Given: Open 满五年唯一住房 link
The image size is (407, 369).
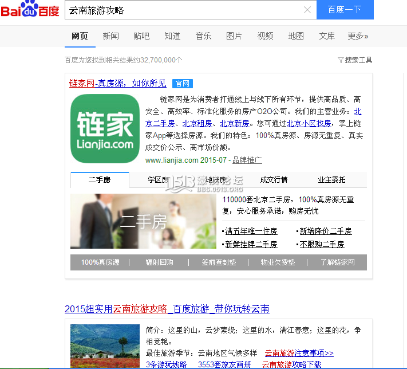Looking at the screenshot, I should 251,231.
